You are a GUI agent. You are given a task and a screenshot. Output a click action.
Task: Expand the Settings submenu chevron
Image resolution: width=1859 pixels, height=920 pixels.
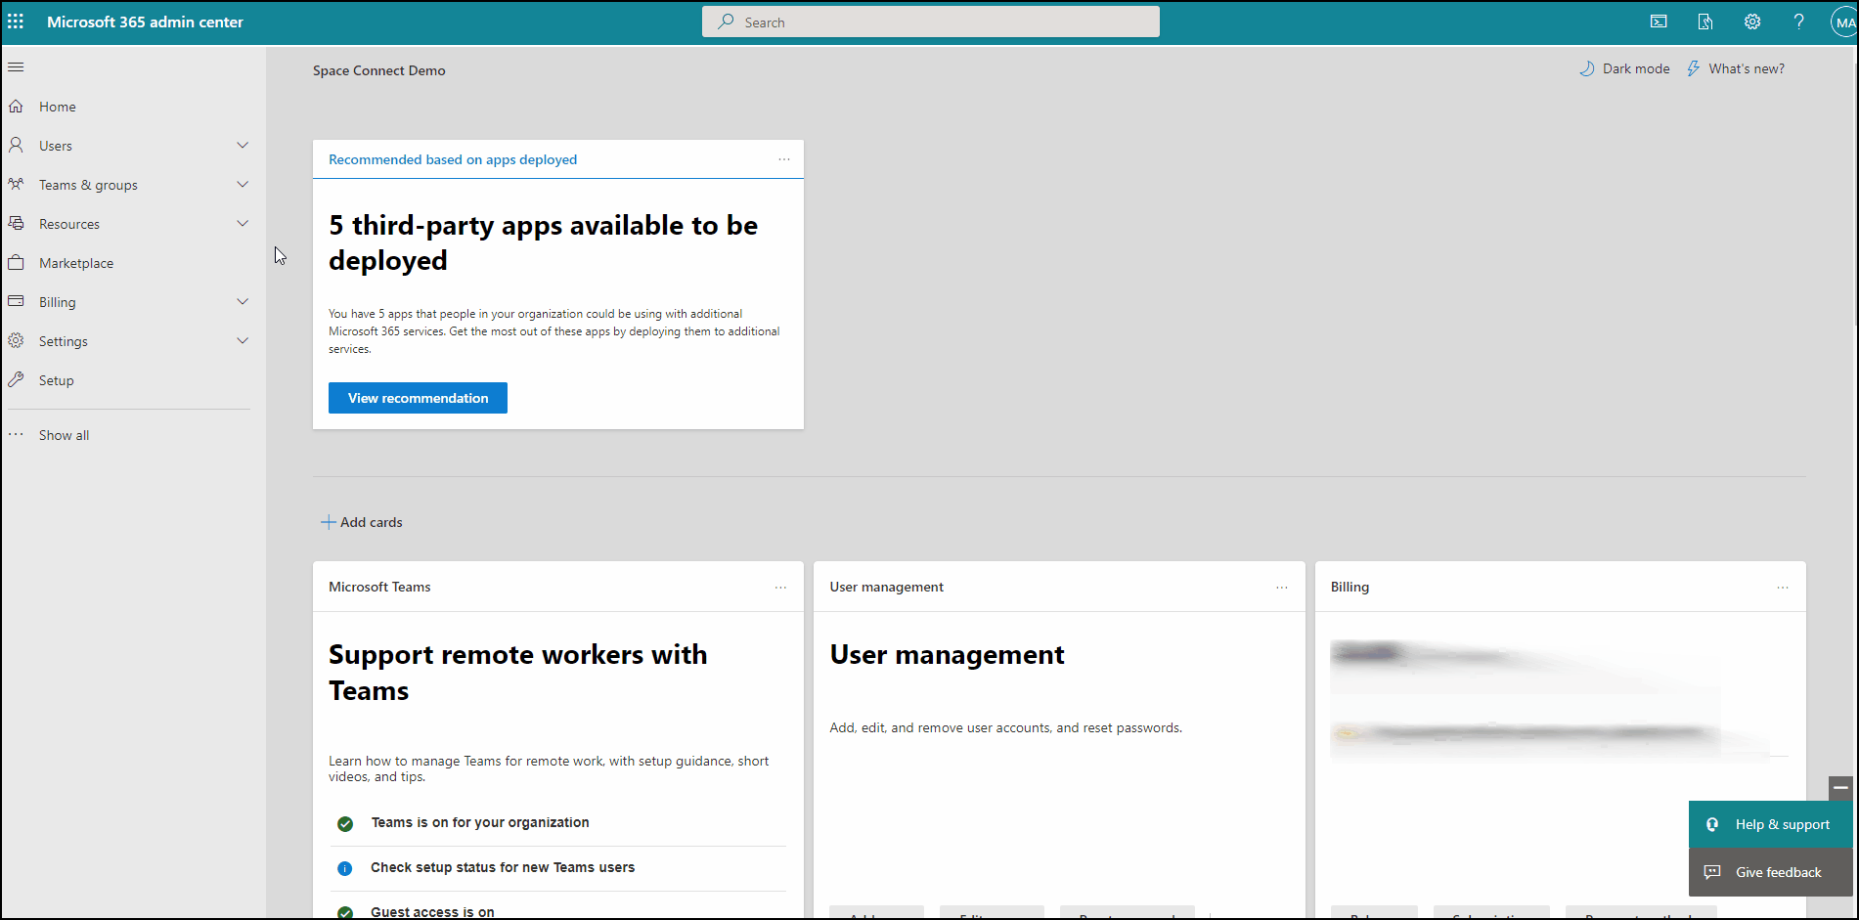click(x=243, y=341)
